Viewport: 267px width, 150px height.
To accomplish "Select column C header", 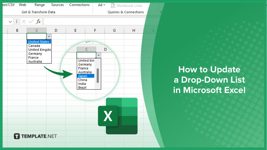I will click(x=37, y=30).
